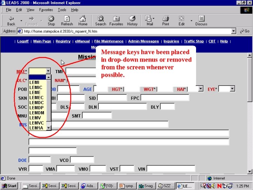Click the VIN input field
This screenshot has width=253, height=190.
click(171, 169)
